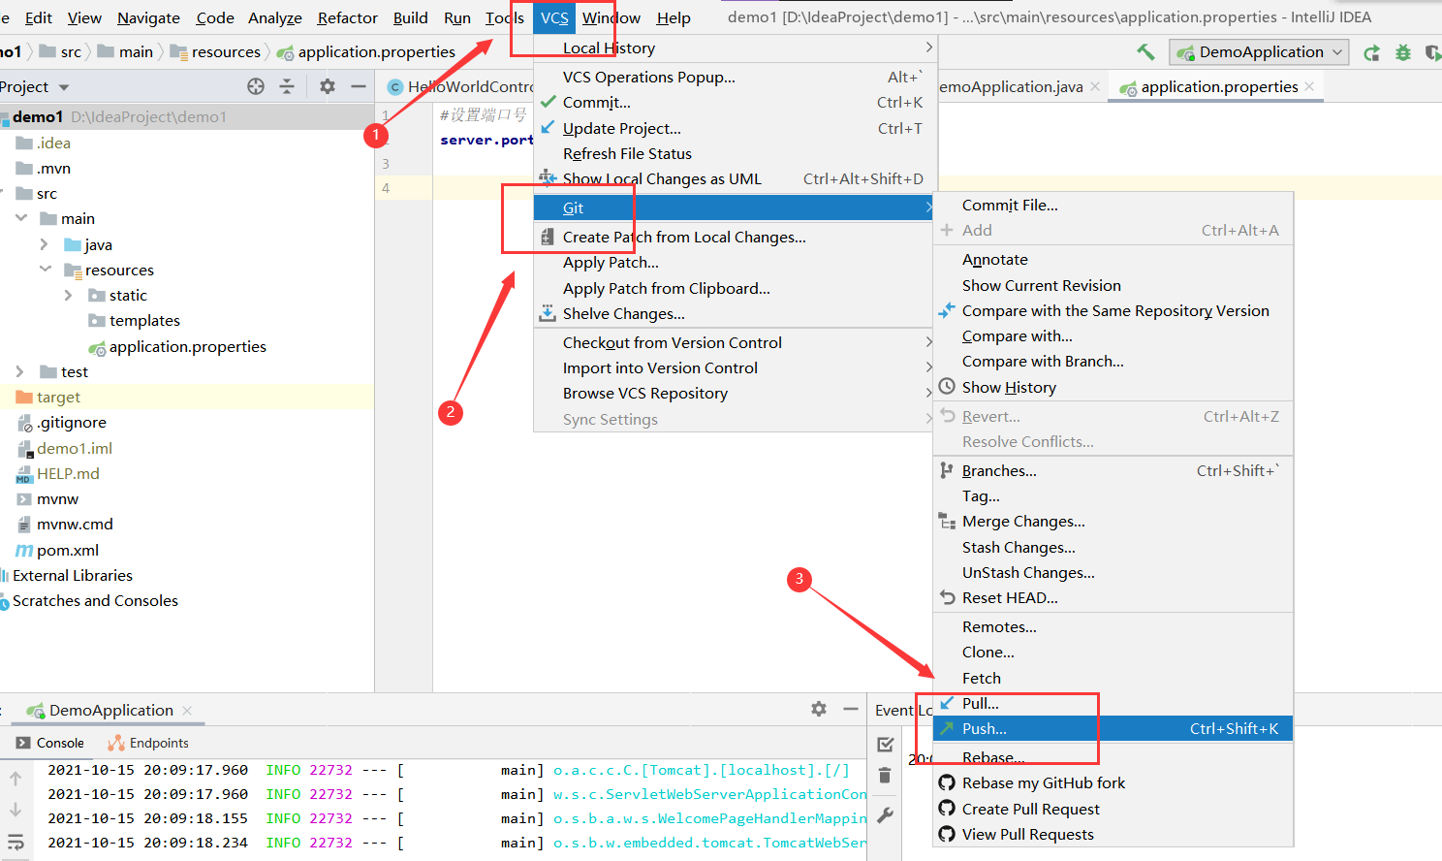Open Run panel settings gear icon

tap(819, 709)
